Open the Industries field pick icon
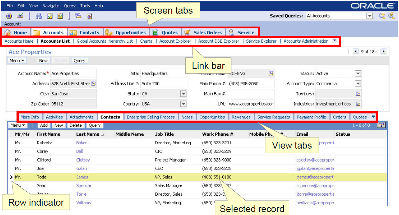Screen dimensions: 399x215 358,104
